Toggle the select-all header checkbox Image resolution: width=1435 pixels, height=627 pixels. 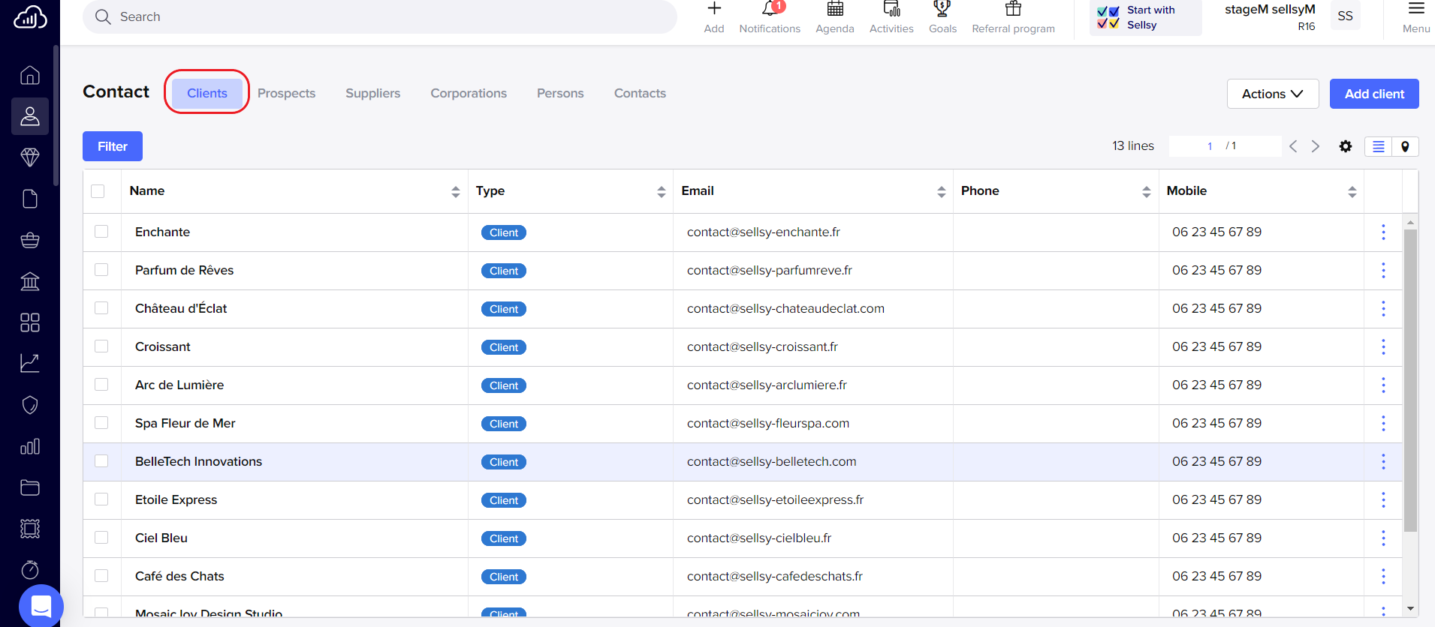coord(98,191)
